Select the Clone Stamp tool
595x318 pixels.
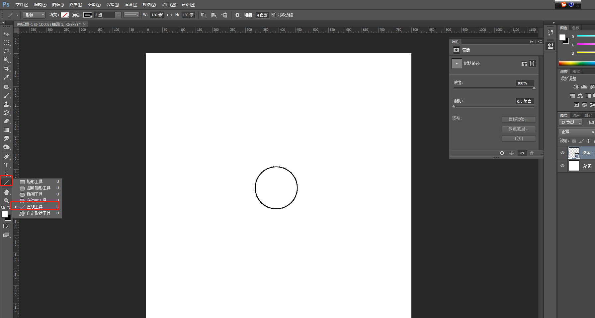pos(6,104)
